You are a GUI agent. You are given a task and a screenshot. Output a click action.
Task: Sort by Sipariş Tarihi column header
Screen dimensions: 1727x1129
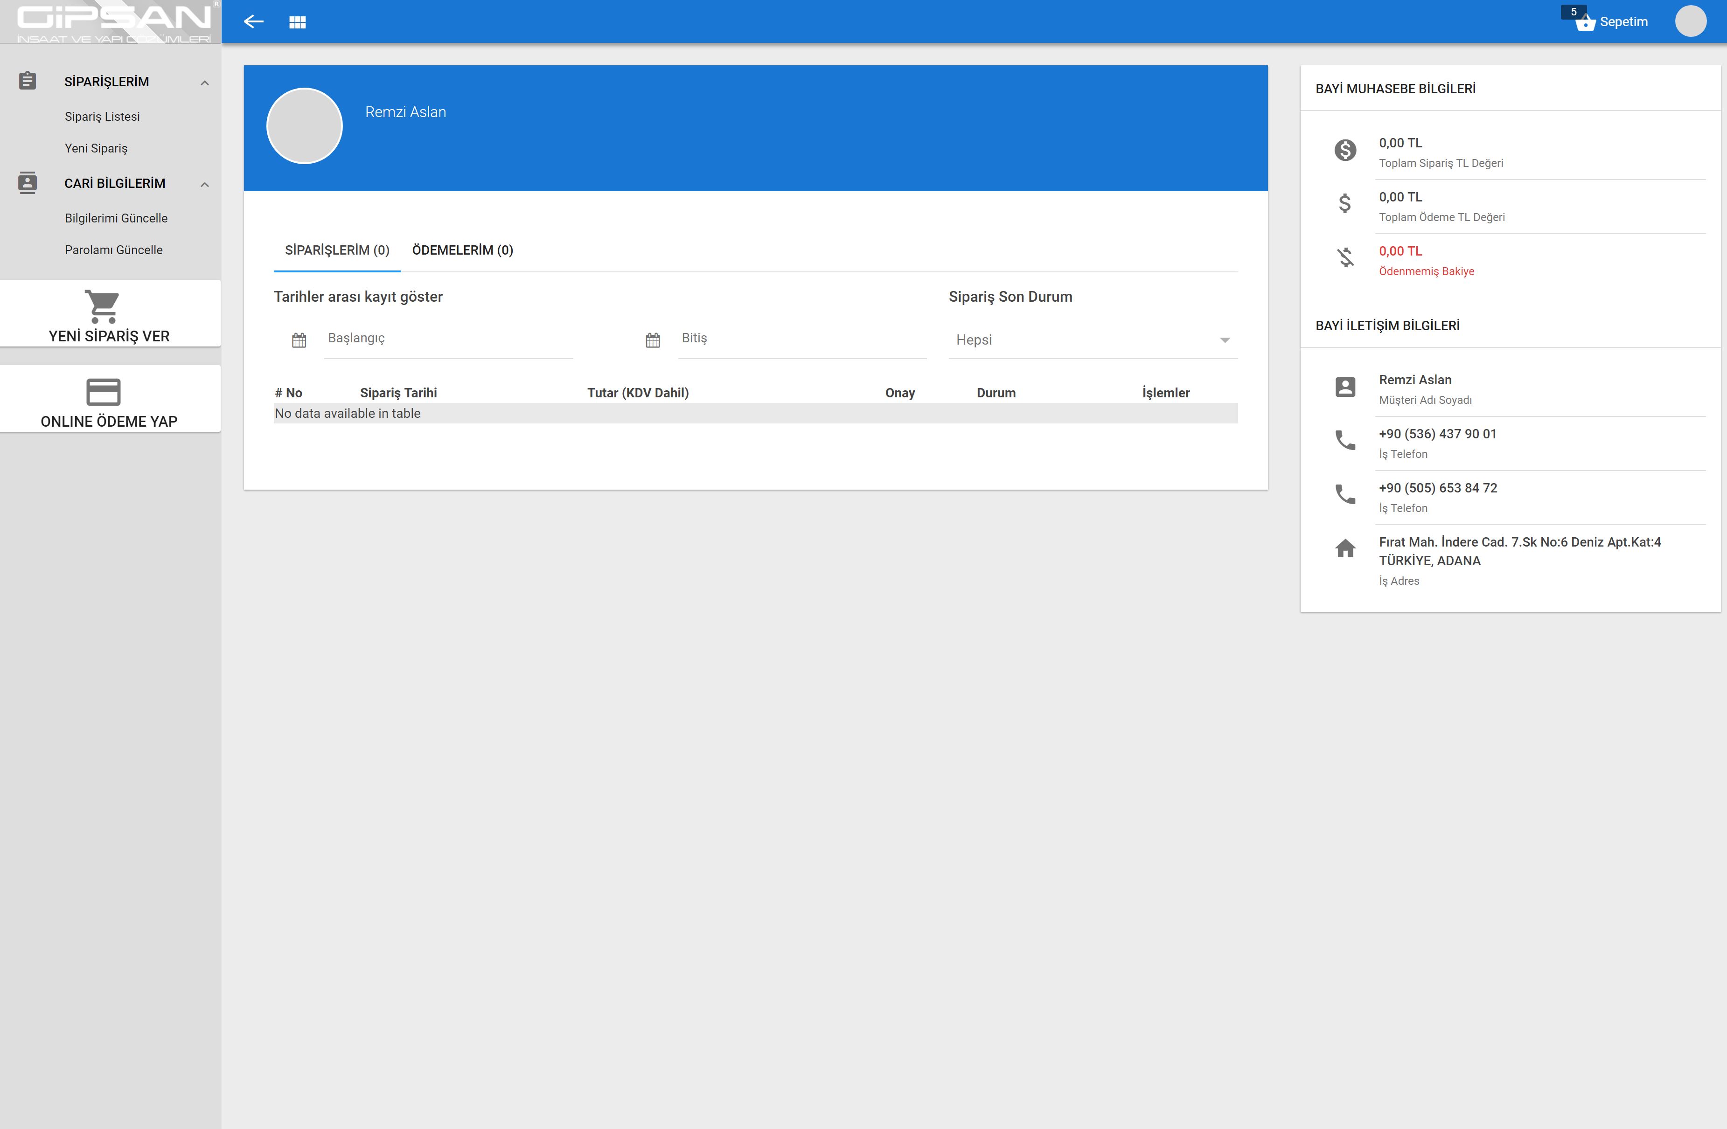[x=398, y=393]
